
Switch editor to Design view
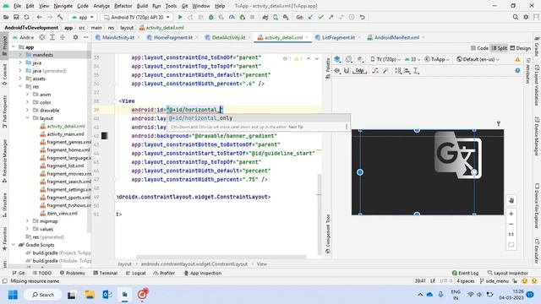[x=521, y=48]
